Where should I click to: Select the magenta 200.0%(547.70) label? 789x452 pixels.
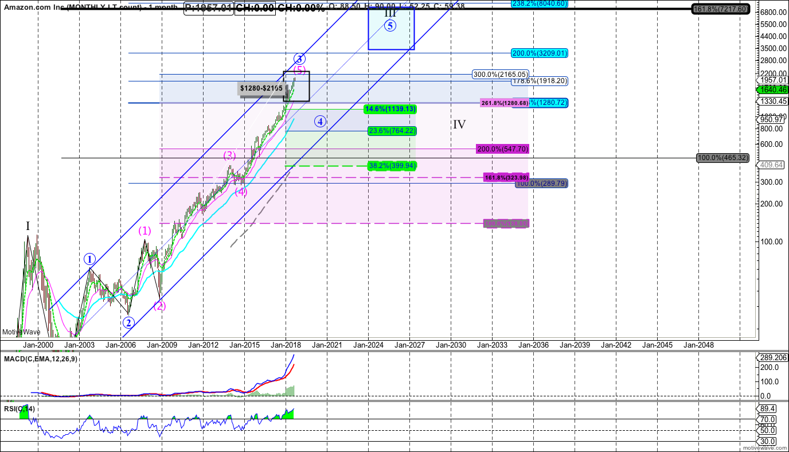502,149
